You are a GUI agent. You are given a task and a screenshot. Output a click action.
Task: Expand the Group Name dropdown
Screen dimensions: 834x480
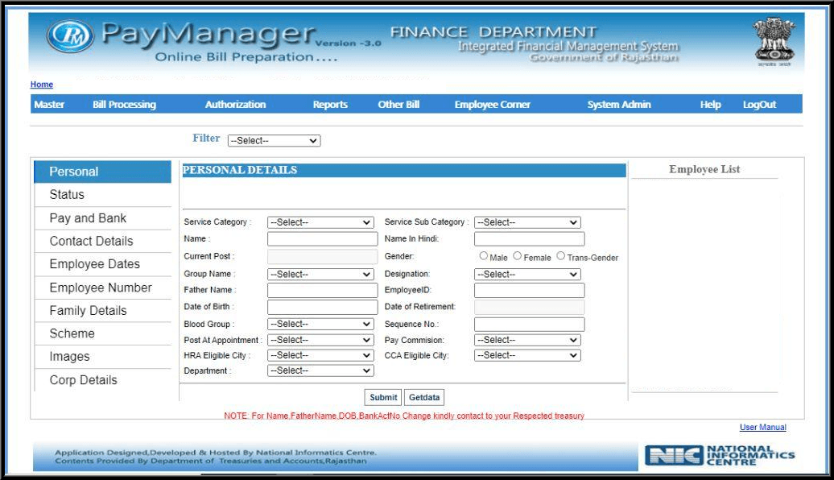click(320, 275)
